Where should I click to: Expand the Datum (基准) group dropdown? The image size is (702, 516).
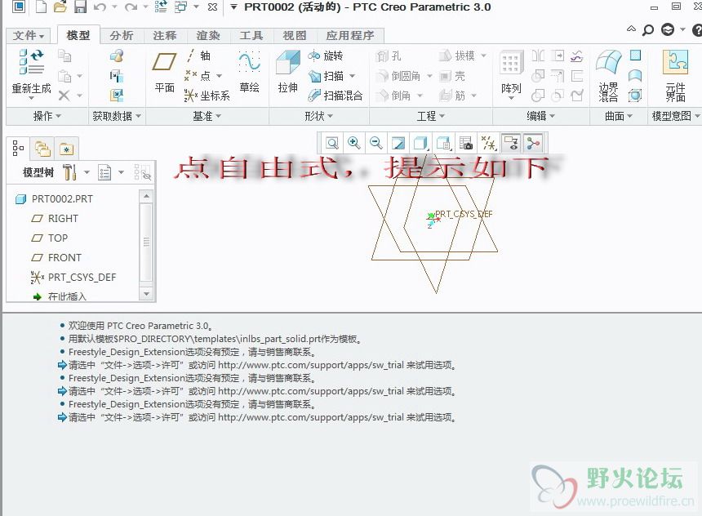pos(207,116)
